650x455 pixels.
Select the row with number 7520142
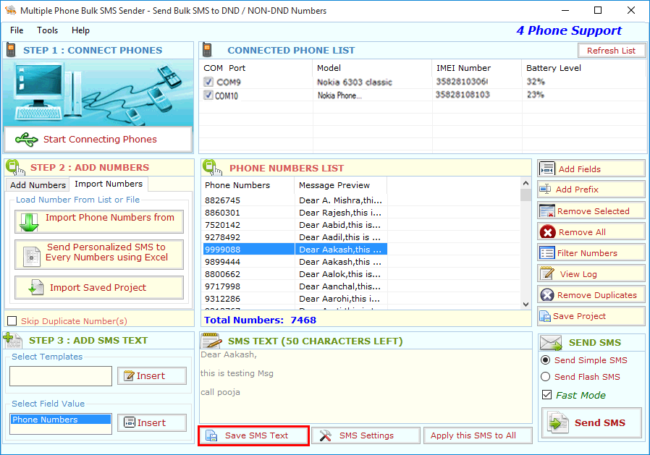click(x=295, y=225)
